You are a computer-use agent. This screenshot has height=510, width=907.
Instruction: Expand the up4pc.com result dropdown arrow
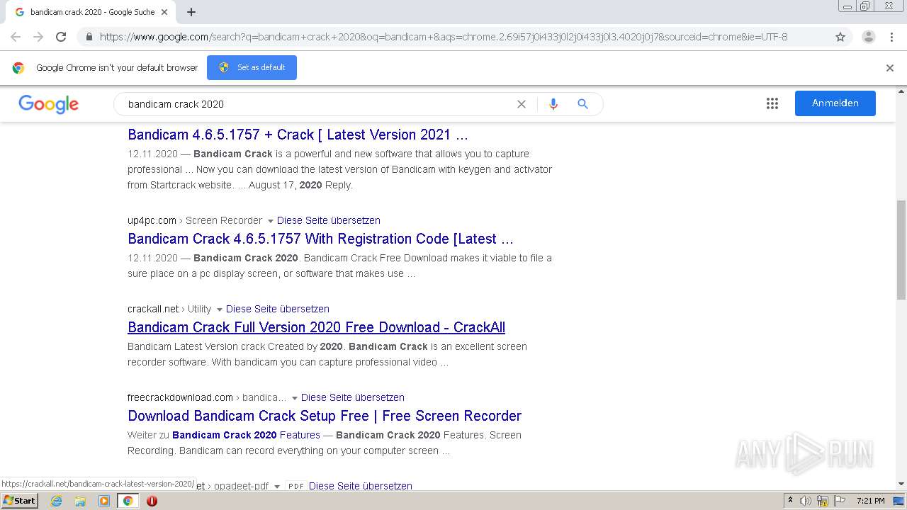pyautogui.click(x=270, y=221)
